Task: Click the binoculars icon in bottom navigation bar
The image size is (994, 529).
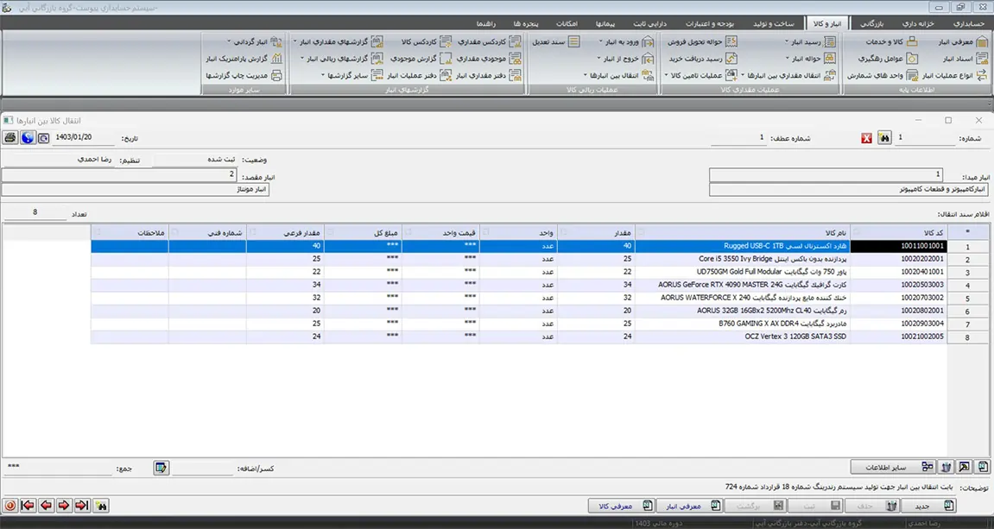Action: (102, 506)
